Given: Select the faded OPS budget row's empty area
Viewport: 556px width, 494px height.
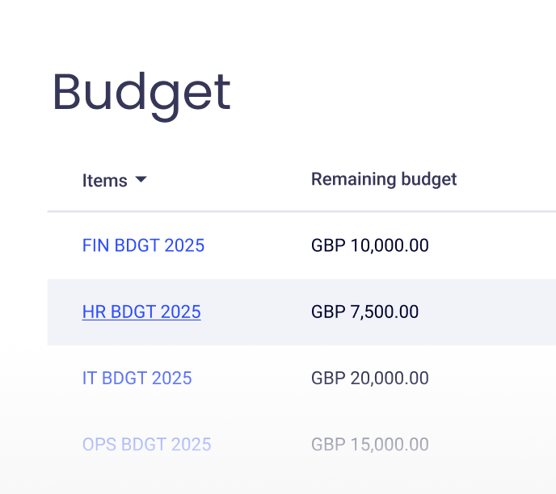Looking at the screenshot, I should click(x=493, y=444).
